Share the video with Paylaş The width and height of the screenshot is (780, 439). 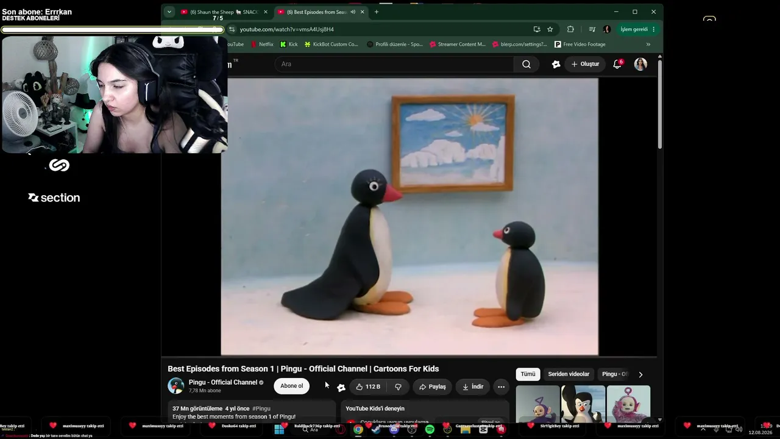click(433, 387)
